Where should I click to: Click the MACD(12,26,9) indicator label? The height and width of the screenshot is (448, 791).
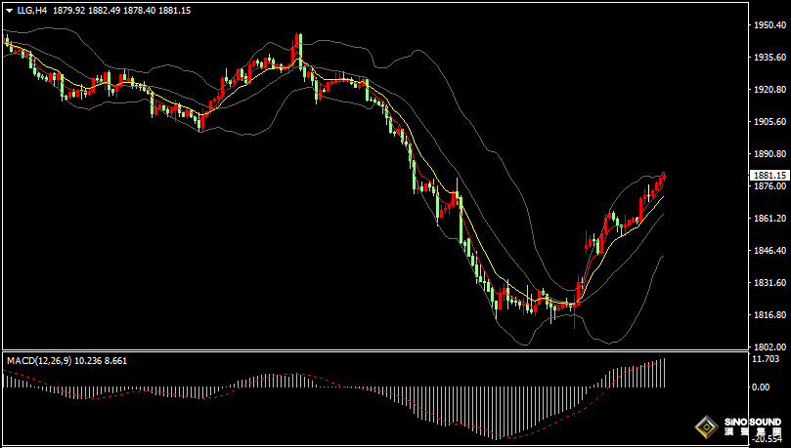coord(39,360)
